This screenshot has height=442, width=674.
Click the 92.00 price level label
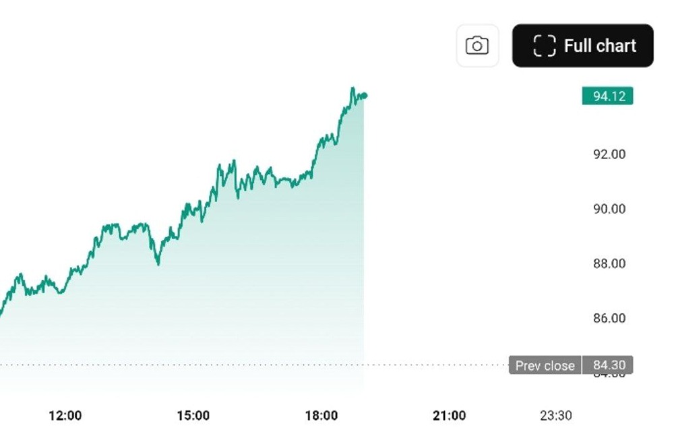click(609, 154)
